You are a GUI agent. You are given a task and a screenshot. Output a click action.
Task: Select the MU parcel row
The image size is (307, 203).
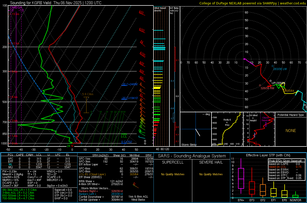(39, 167)
